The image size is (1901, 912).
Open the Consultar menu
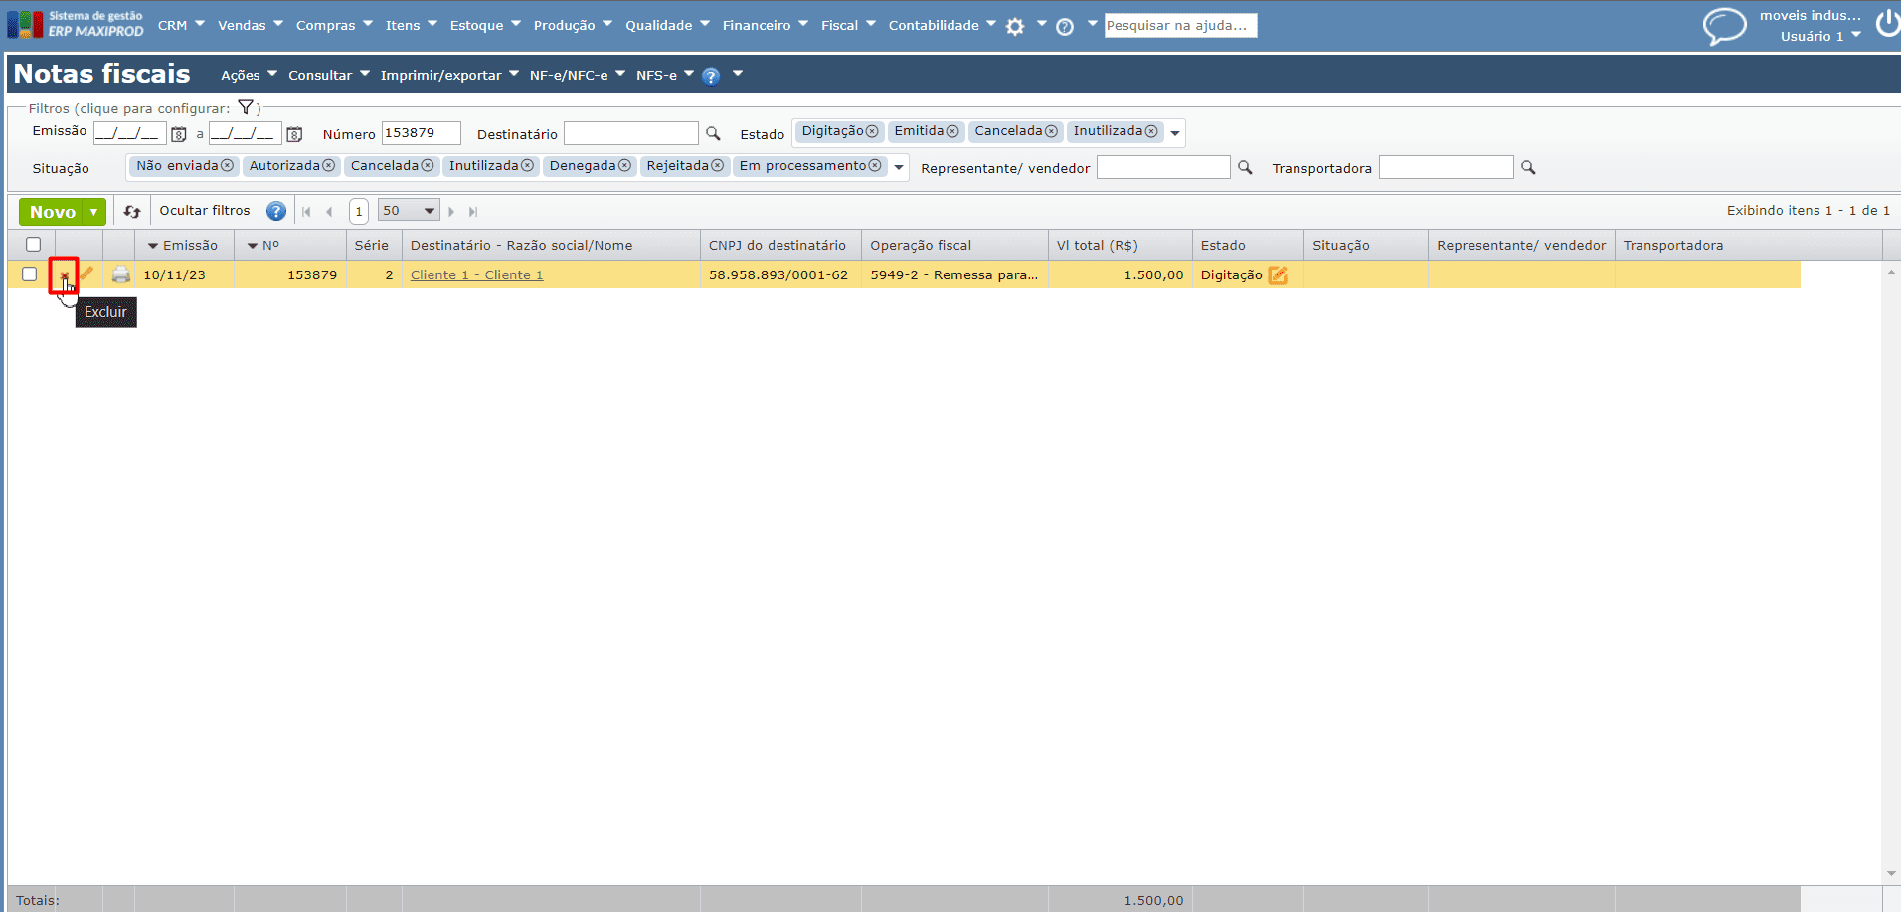[x=328, y=75]
